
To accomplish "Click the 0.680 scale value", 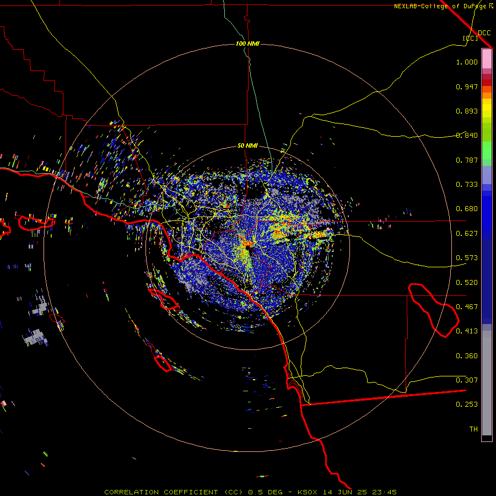I will (x=467, y=209).
